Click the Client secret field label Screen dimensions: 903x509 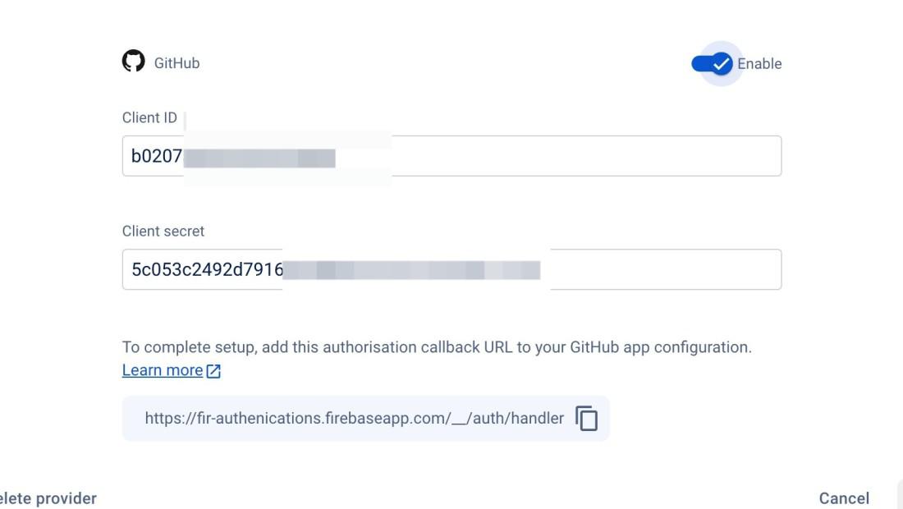click(163, 231)
